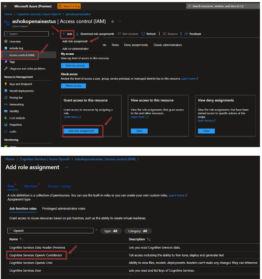Open Pricing tier page
Image resolution: width=262 pixels, height=279 pixels.
click(16, 98)
